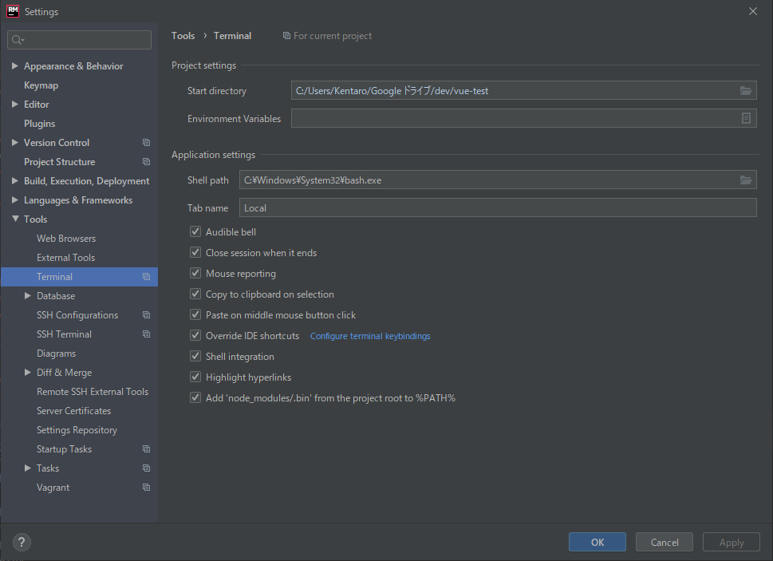Screen dimensions: 773x561
Task: Expand the Database node arrow
Action: 28,295
